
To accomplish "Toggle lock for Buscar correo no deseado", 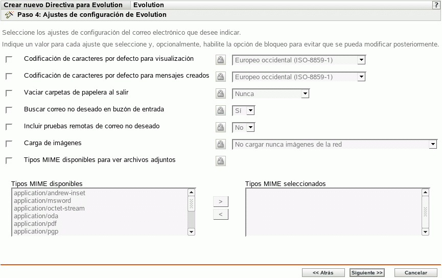I will [221, 110].
